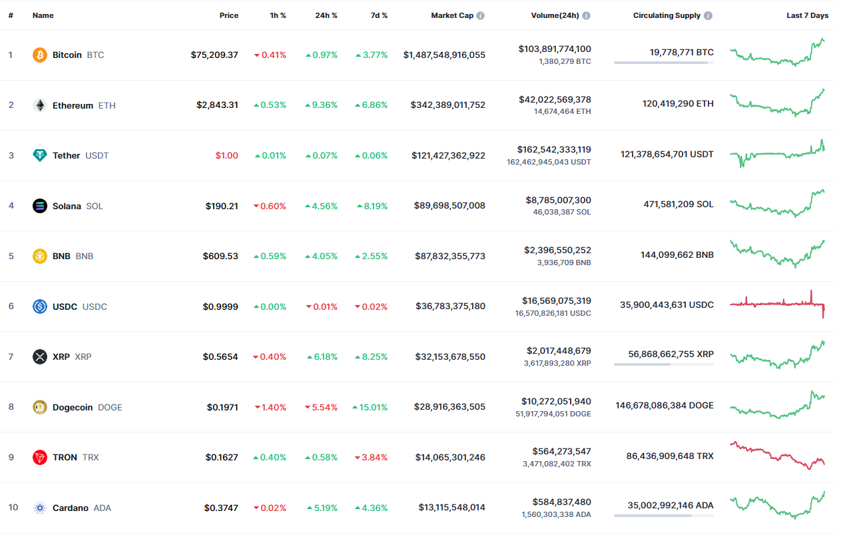Viewport: 843px width, 539px height.
Task: Sort by Volume(24h) column header
Action: (555, 15)
